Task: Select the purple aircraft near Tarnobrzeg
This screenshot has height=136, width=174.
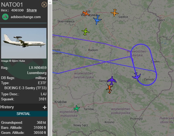Action: click(112, 80)
